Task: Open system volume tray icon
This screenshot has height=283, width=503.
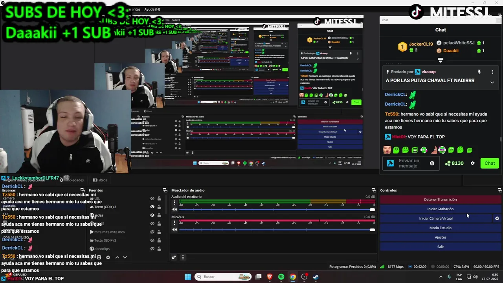Action: [x=475, y=277]
